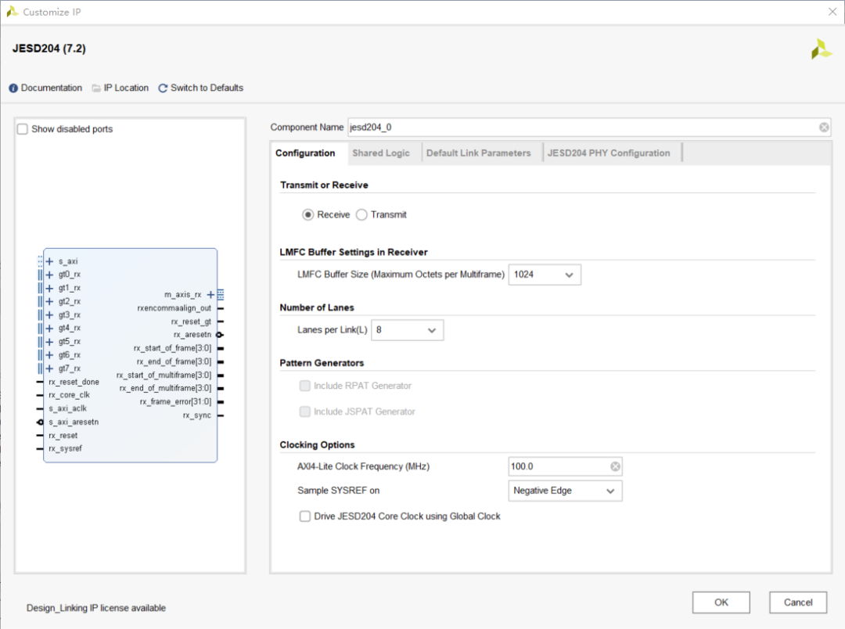Expand the gt0_rx port plus icon

49,275
